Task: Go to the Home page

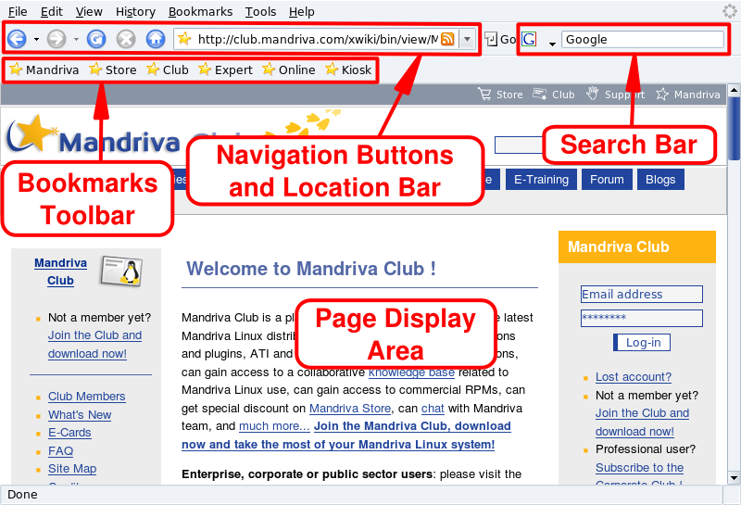Action: pyautogui.click(x=156, y=39)
